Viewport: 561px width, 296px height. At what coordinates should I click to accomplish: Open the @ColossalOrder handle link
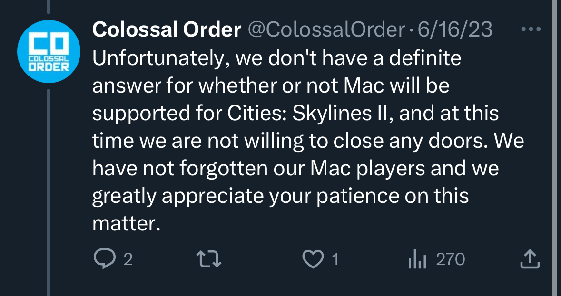coord(326,30)
